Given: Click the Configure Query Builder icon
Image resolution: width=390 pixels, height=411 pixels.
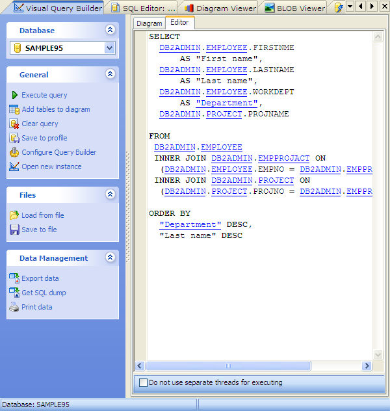Looking at the screenshot, I should tap(14, 152).
